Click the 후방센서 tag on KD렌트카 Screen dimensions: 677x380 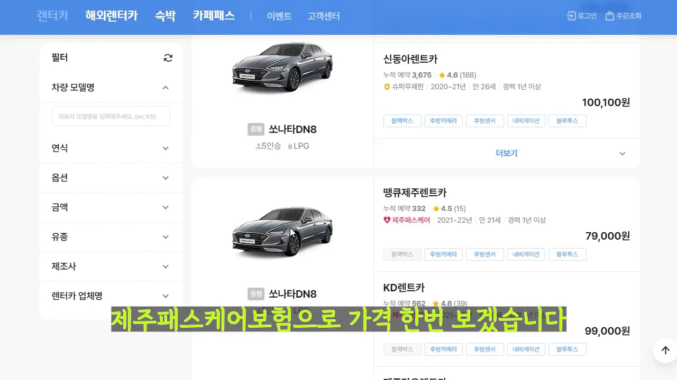click(485, 349)
